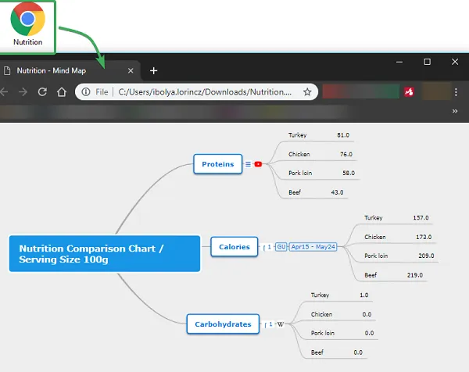Open notes icon on Proteins topic
Screen dimensions: 469x372
pos(248,164)
